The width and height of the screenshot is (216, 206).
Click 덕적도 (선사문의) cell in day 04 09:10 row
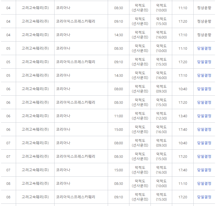140,21
